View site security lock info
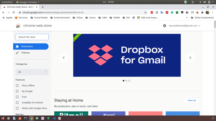The width and height of the screenshot is (216, 121). (x=20, y=13)
